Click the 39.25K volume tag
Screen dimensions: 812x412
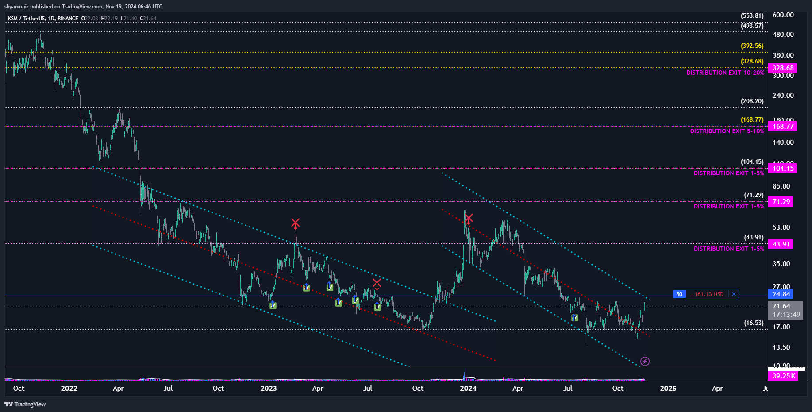783,376
